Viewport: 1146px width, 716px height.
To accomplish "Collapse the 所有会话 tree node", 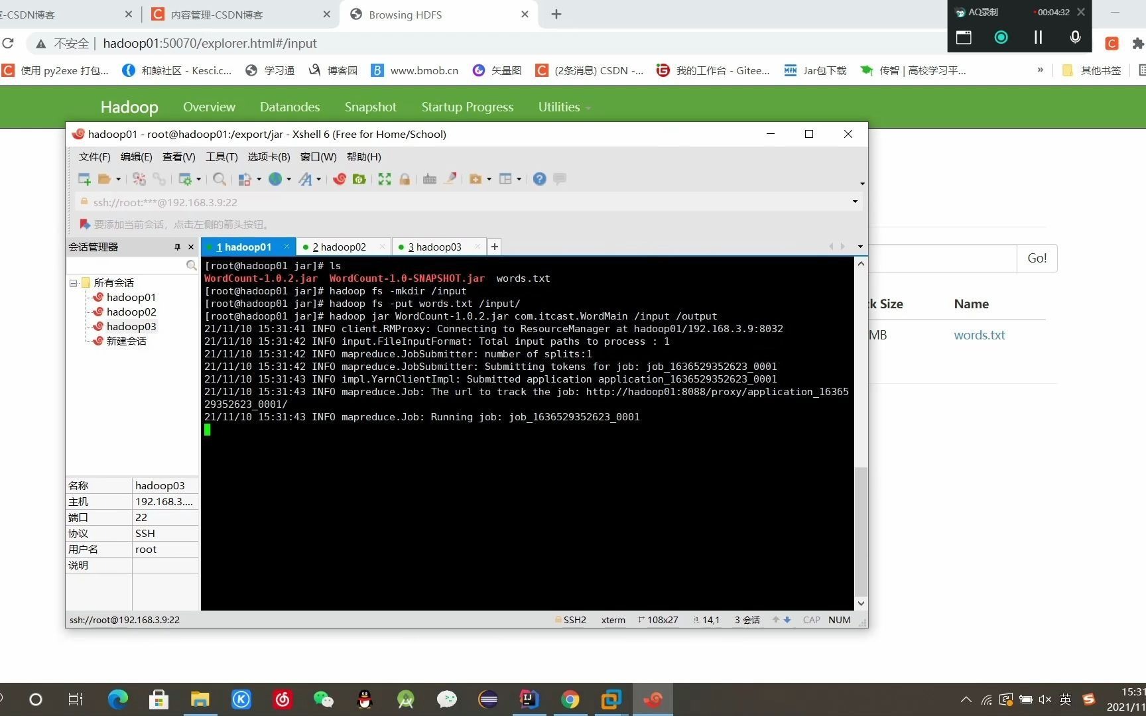I will coord(73,283).
